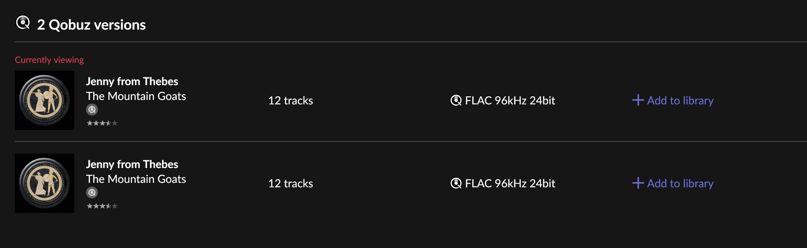The width and height of the screenshot is (807, 248).
Task: Open album cover of the second listed version
Action: (45, 183)
